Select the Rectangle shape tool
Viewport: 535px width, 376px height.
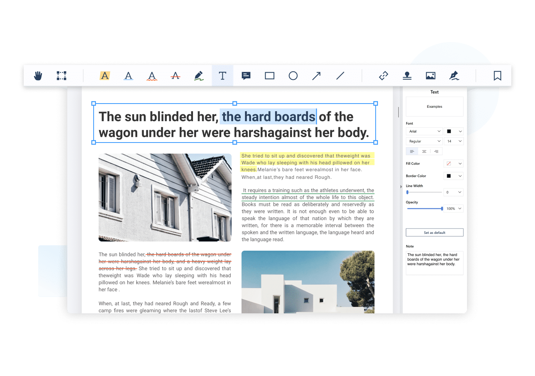click(269, 76)
